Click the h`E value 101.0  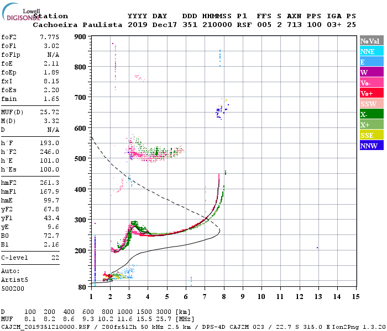[x=49, y=161]
